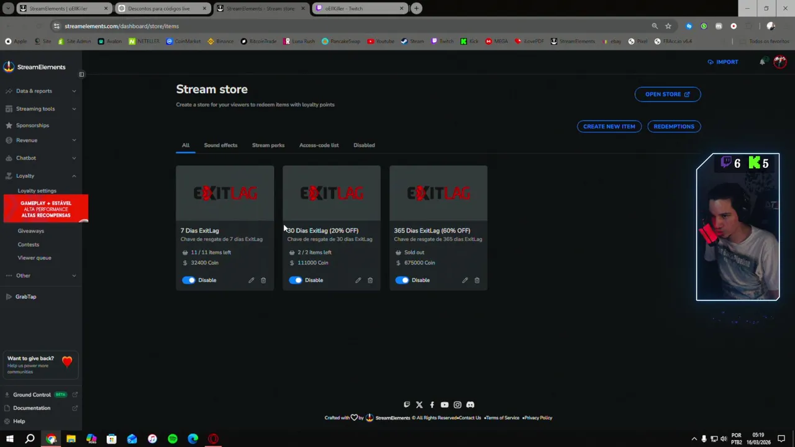The height and width of the screenshot is (447, 795).
Task: Open Giveaways in sidebar
Action: pos(31,231)
